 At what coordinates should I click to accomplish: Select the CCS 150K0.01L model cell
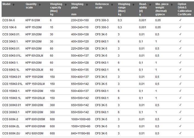(12, 84)
